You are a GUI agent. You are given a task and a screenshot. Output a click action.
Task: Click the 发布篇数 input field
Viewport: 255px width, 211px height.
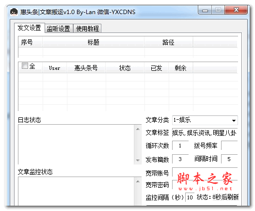180,159
